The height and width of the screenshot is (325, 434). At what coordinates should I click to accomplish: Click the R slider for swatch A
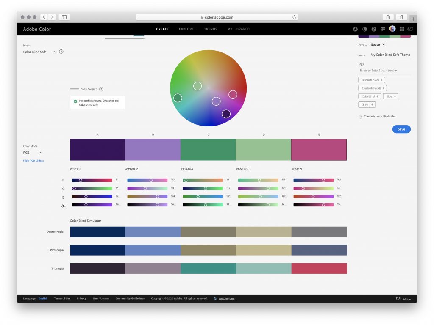tap(92, 180)
